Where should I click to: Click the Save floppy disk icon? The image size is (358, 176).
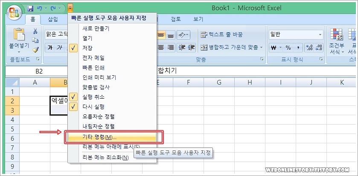tap(30, 9)
